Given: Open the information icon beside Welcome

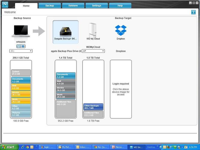Looking at the screenshot, I should click(193, 12).
